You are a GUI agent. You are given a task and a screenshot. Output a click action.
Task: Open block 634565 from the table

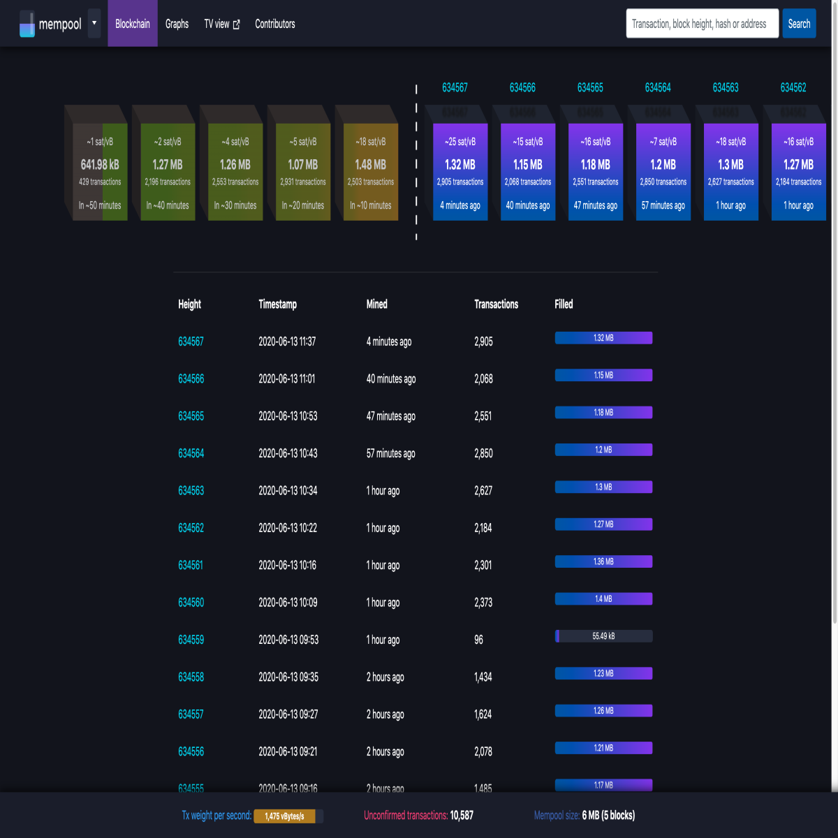coord(191,416)
